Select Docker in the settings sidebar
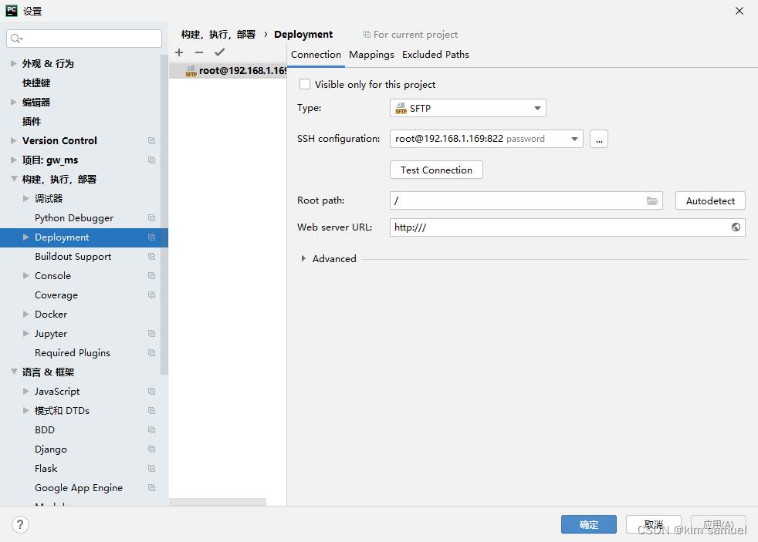Screen dimensions: 758x542 coord(51,314)
